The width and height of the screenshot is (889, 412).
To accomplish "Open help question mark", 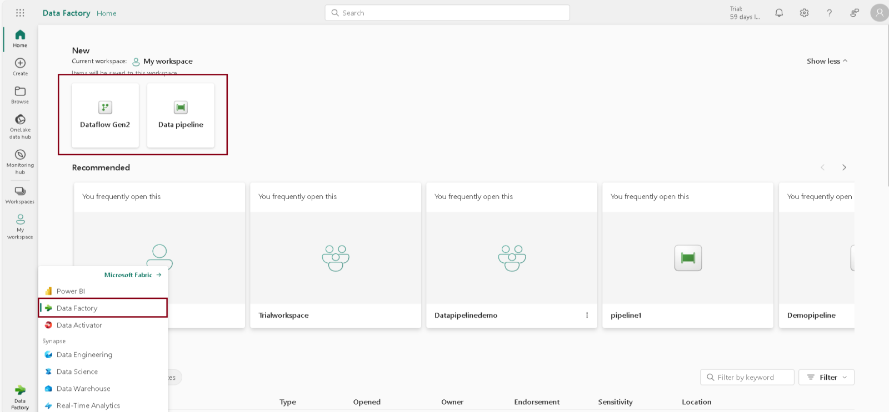I will tap(829, 13).
